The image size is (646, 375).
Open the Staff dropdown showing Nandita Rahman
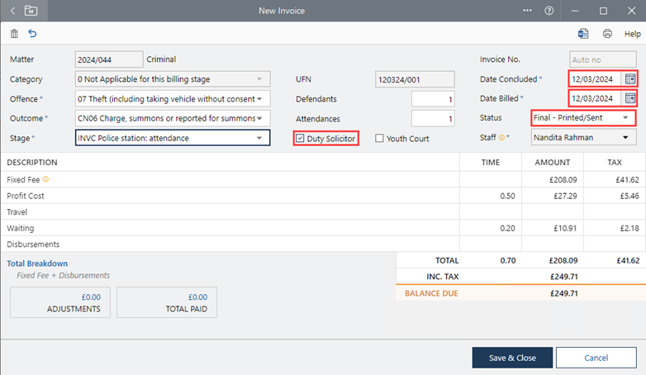(625, 138)
